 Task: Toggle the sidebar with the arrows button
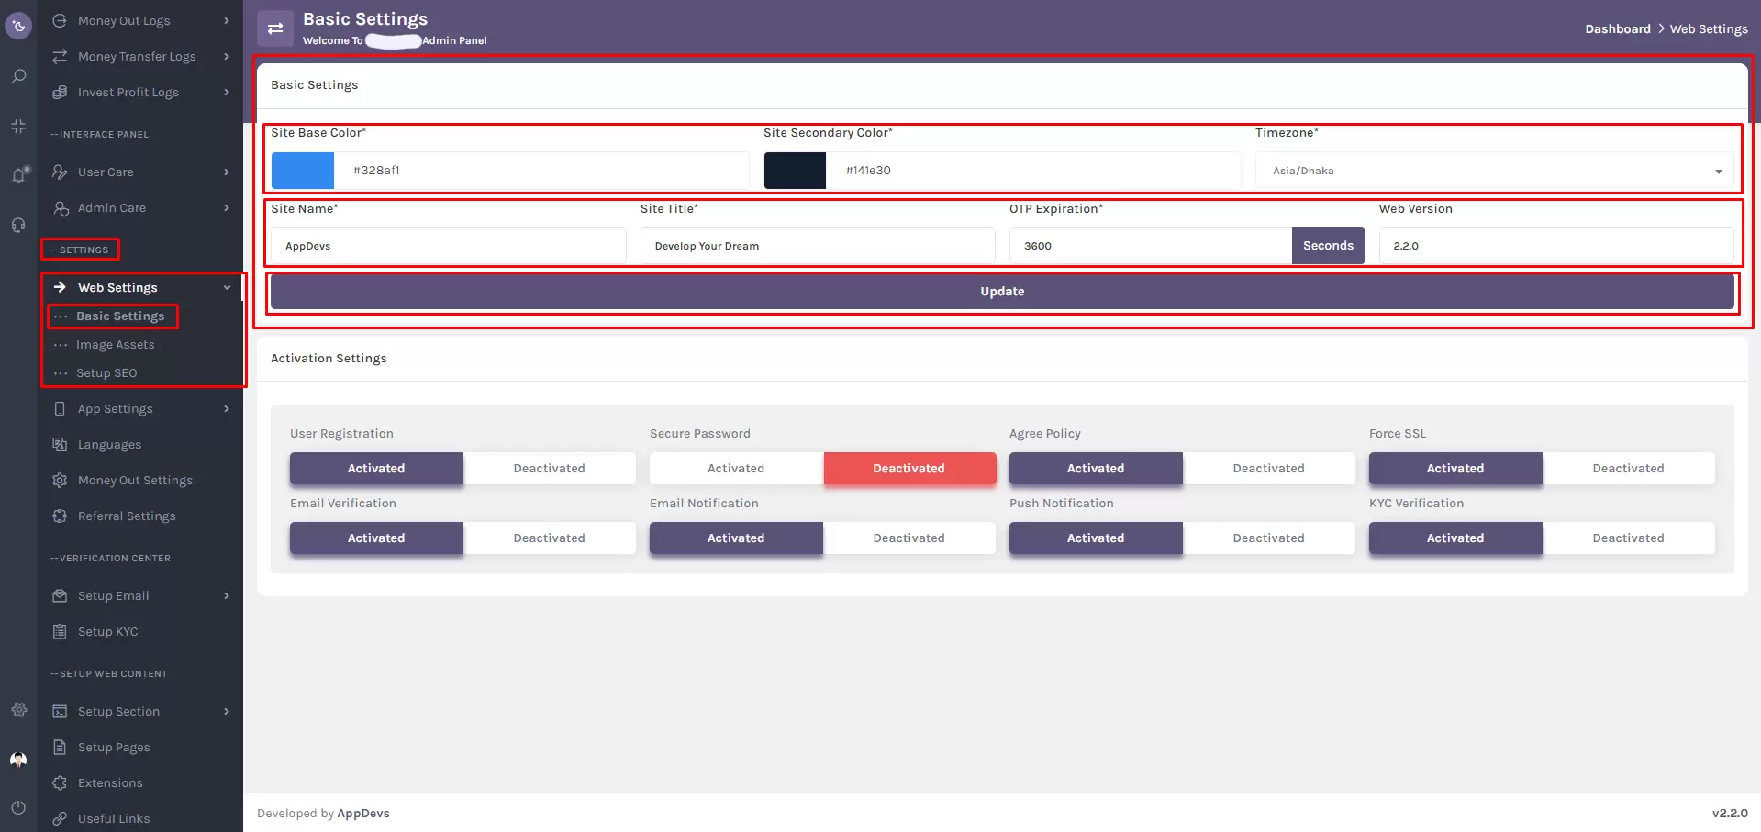point(275,28)
